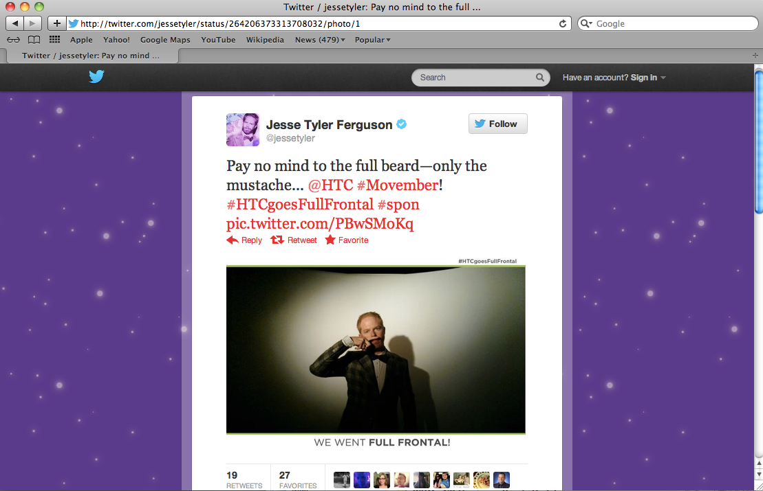Open the Top Sites grid icon

click(54, 40)
